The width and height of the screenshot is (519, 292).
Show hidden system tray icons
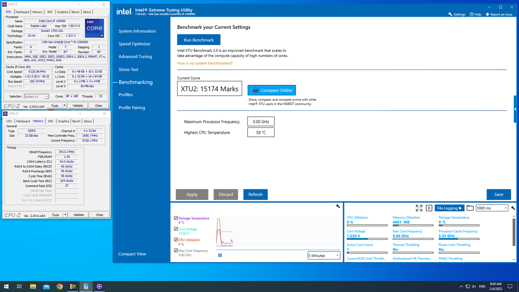[x=461, y=286]
